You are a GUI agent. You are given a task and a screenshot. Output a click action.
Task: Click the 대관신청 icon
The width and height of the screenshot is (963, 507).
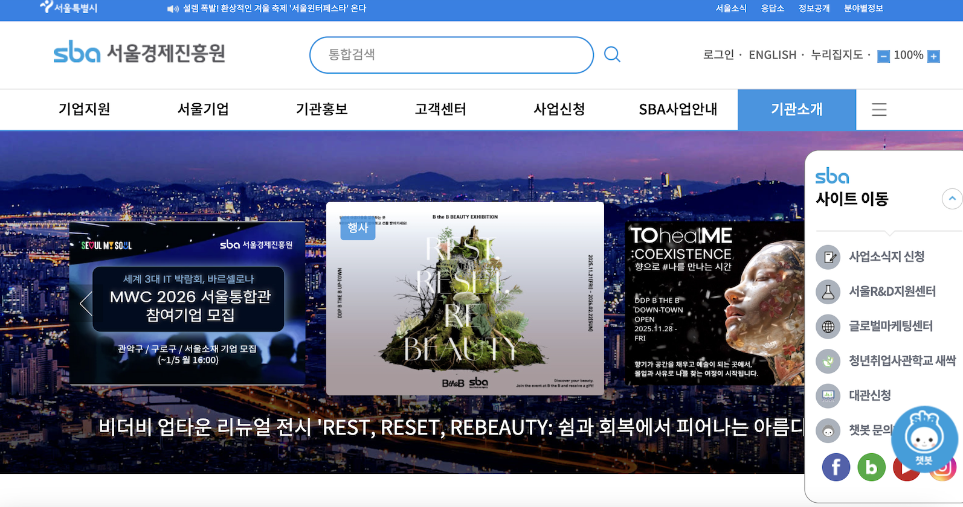click(x=828, y=396)
